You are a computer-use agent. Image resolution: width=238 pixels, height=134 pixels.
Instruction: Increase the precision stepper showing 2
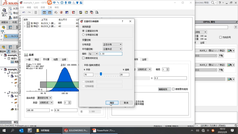pyautogui.click(x=69, y=102)
